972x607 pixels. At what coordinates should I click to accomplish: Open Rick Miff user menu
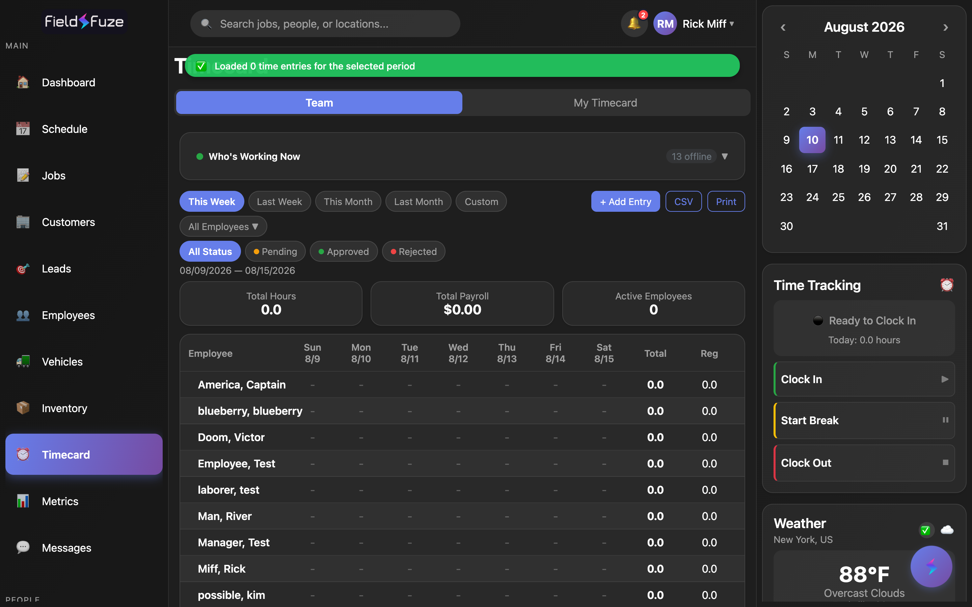pyautogui.click(x=708, y=24)
